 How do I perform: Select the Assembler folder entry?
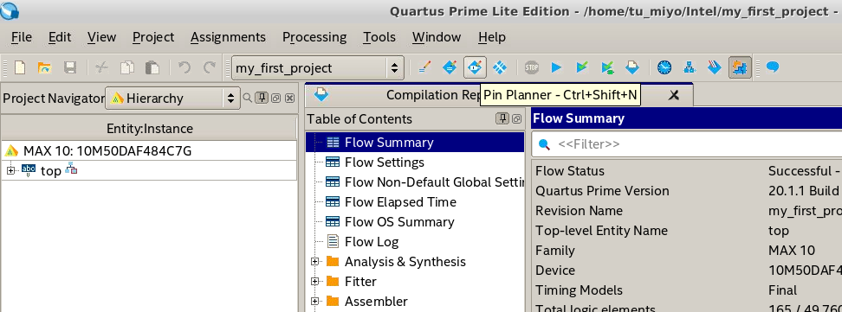point(376,302)
